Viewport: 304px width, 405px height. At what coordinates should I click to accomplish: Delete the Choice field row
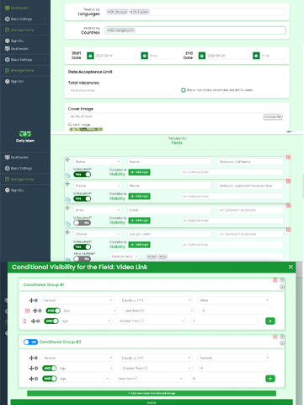click(288, 229)
